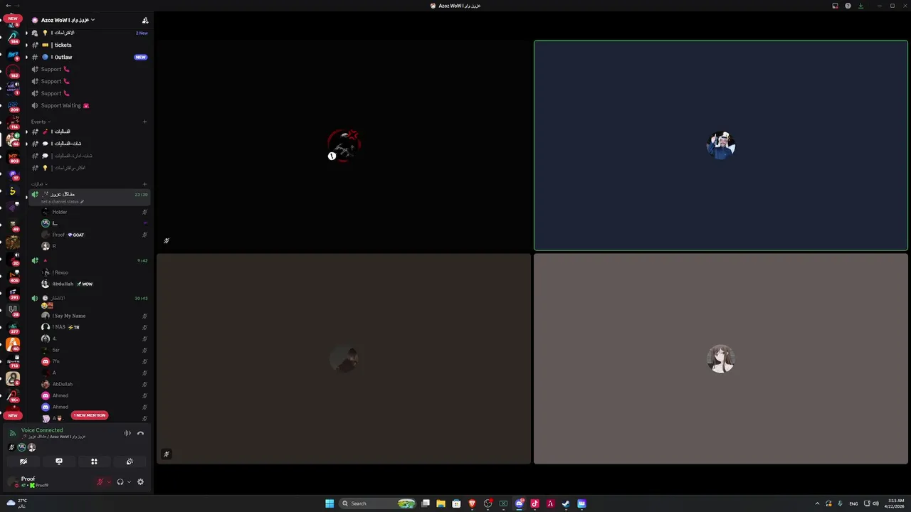This screenshot has width=911, height=512.
Task: Open server with 291 badge in sidebar
Action: [13, 293]
